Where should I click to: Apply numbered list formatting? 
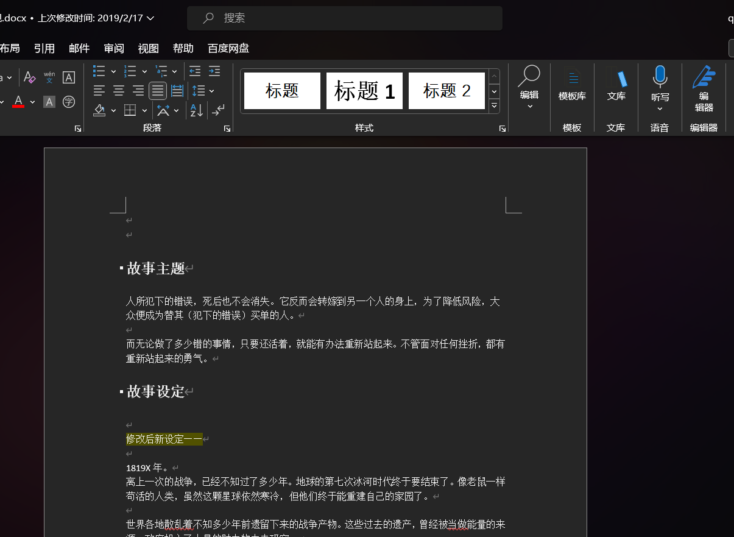(x=130, y=71)
